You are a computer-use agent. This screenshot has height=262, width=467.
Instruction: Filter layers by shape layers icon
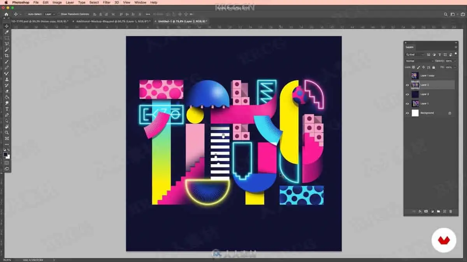tap(445, 55)
